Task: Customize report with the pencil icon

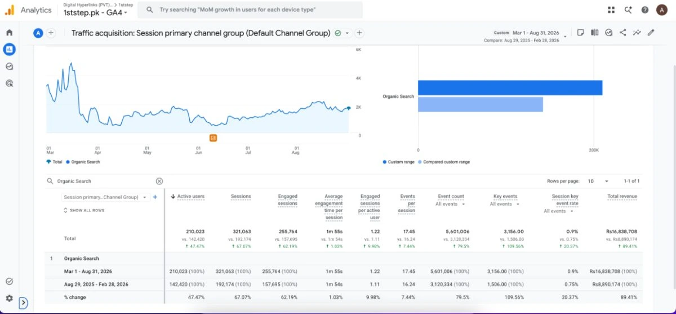Action: 651,33
